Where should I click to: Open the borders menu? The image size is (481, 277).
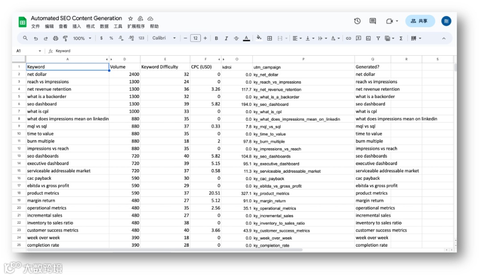point(269,38)
